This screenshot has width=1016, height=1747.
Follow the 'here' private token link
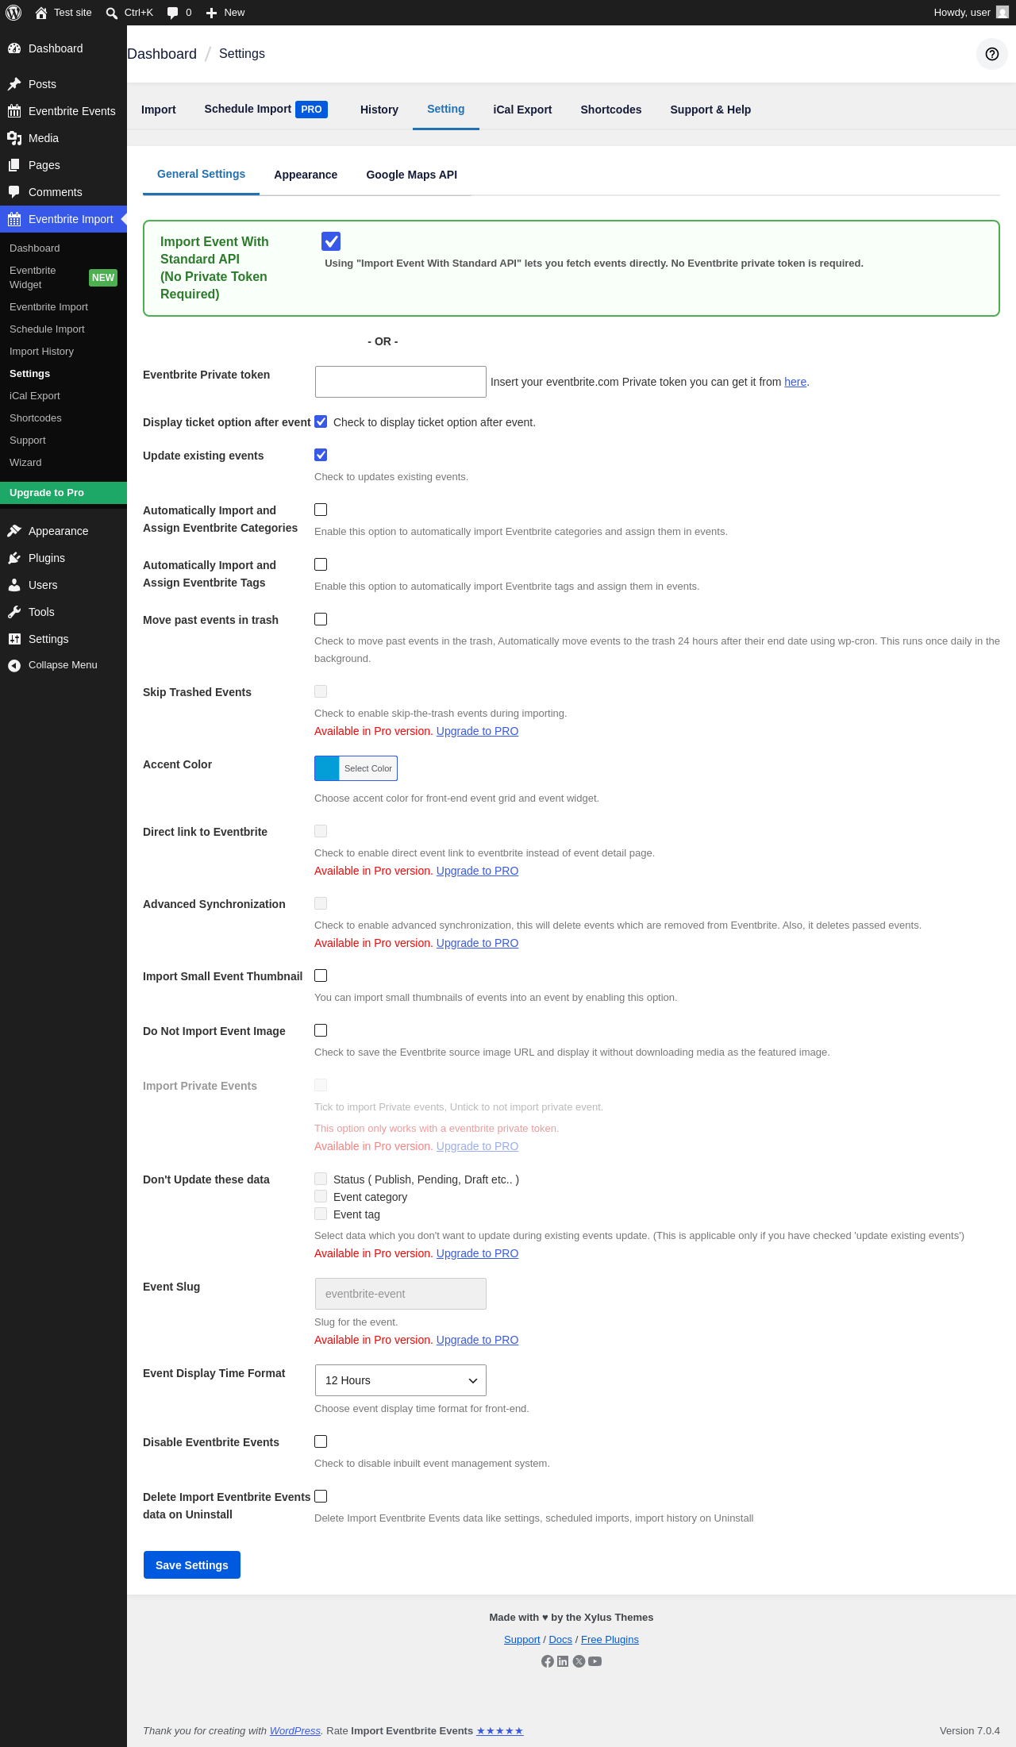click(795, 382)
